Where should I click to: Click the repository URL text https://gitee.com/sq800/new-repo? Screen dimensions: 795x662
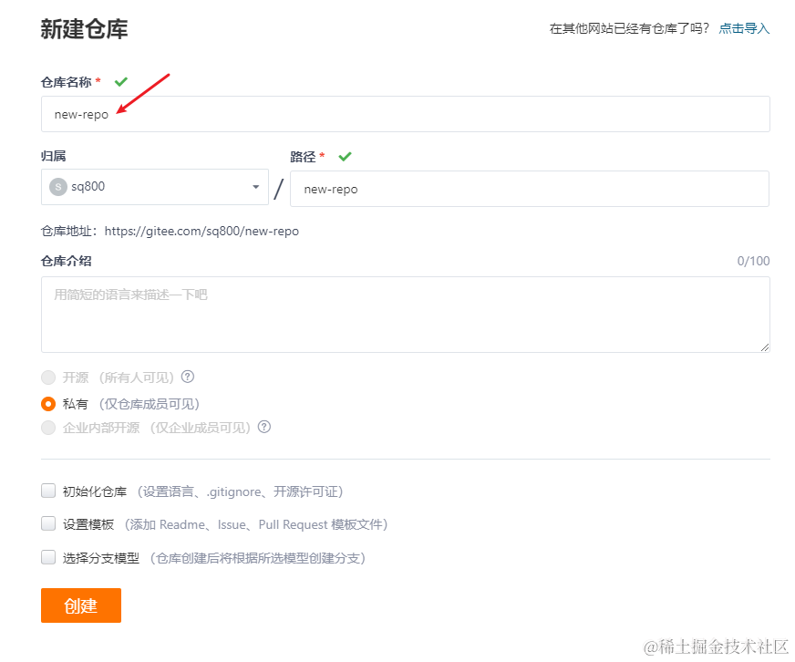click(201, 232)
